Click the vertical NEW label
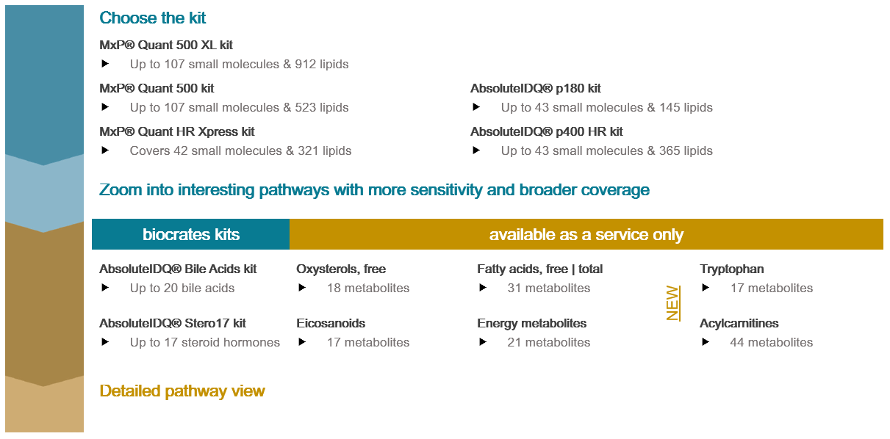This screenshot has height=439, width=890. (x=672, y=302)
